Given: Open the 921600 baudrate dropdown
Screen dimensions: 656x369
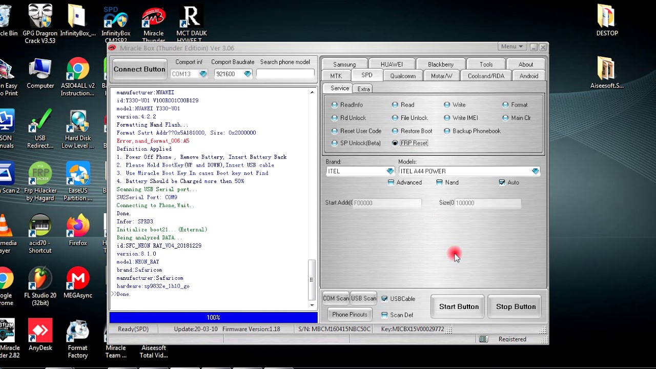Looking at the screenshot, I should (248, 74).
